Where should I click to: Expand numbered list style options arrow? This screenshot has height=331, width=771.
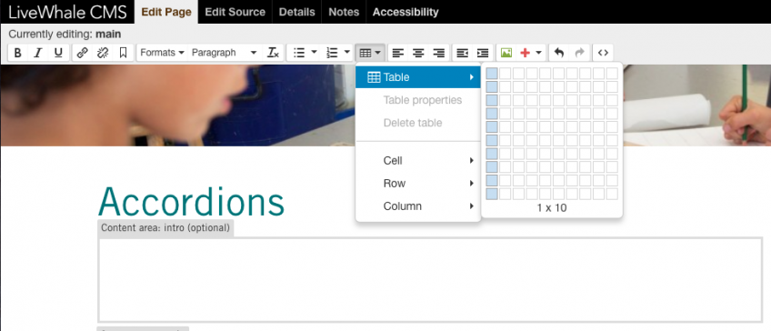point(347,53)
